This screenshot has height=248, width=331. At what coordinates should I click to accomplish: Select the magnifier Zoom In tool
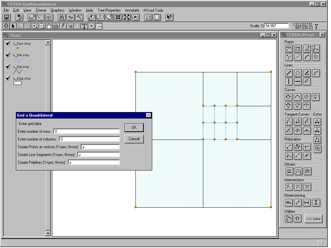click(x=34, y=26)
